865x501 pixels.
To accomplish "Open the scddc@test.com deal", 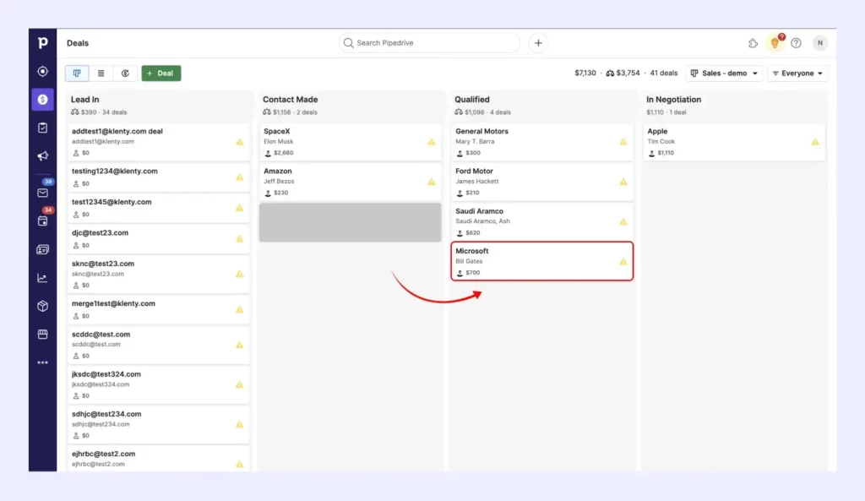I will coord(158,345).
